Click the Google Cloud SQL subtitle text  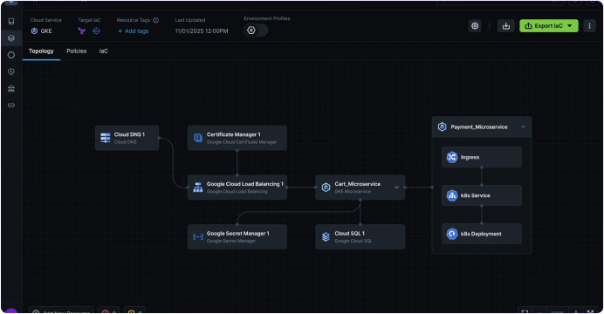click(x=353, y=241)
